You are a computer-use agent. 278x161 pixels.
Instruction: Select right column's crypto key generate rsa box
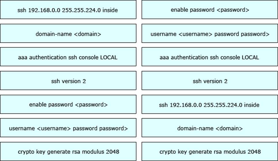pos(210,151)
